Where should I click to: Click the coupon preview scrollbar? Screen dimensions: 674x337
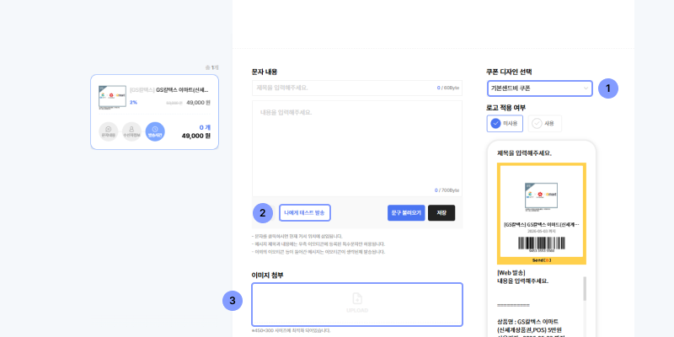tap(585, 291)
